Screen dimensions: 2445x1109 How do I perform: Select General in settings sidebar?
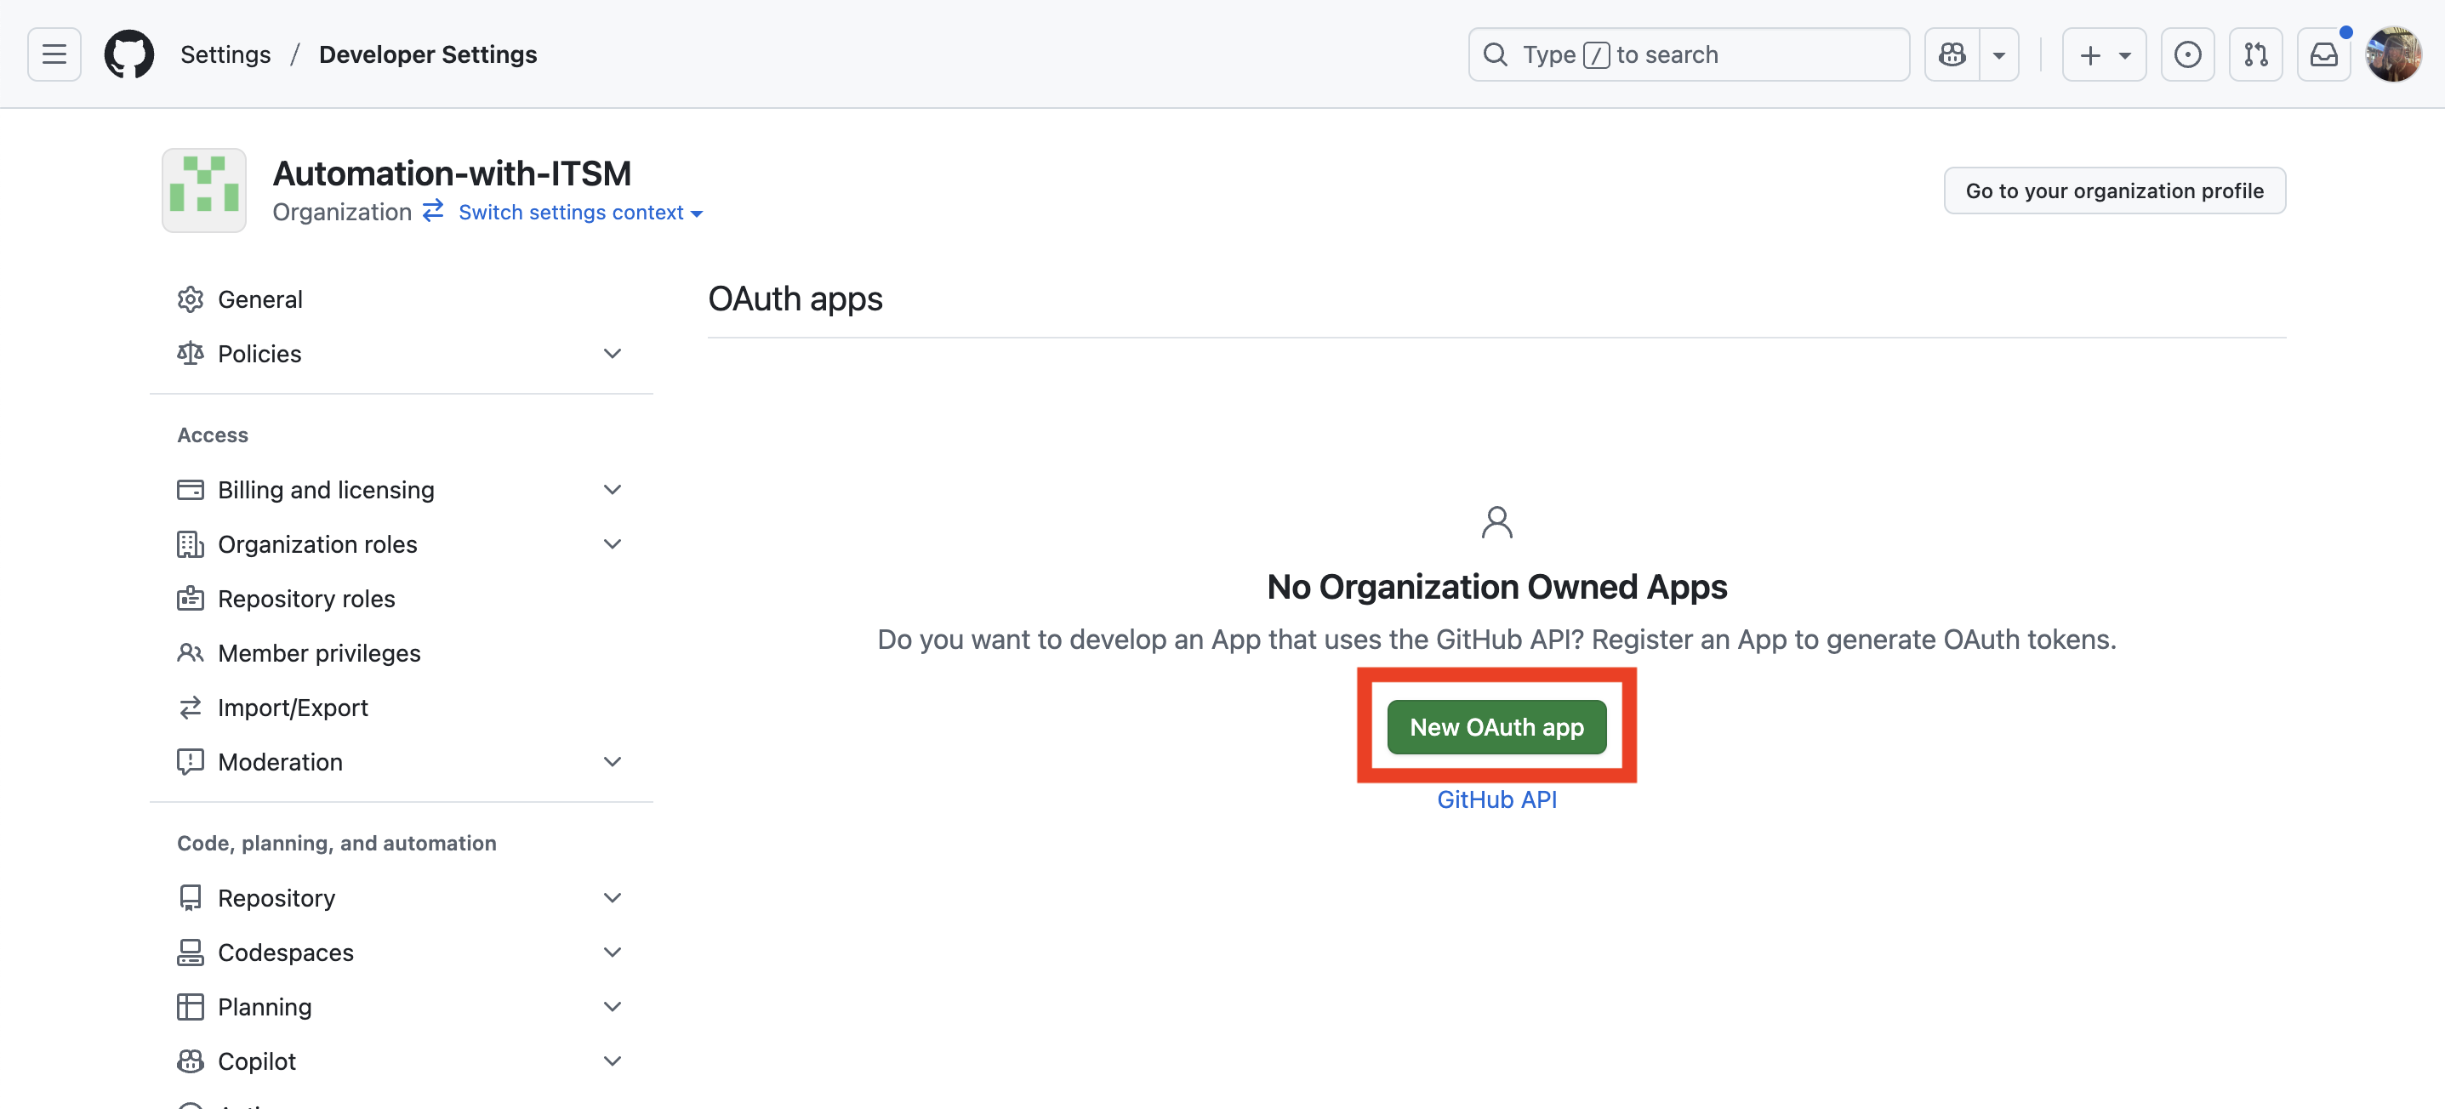pyautogui.click(x=260, y=299)
